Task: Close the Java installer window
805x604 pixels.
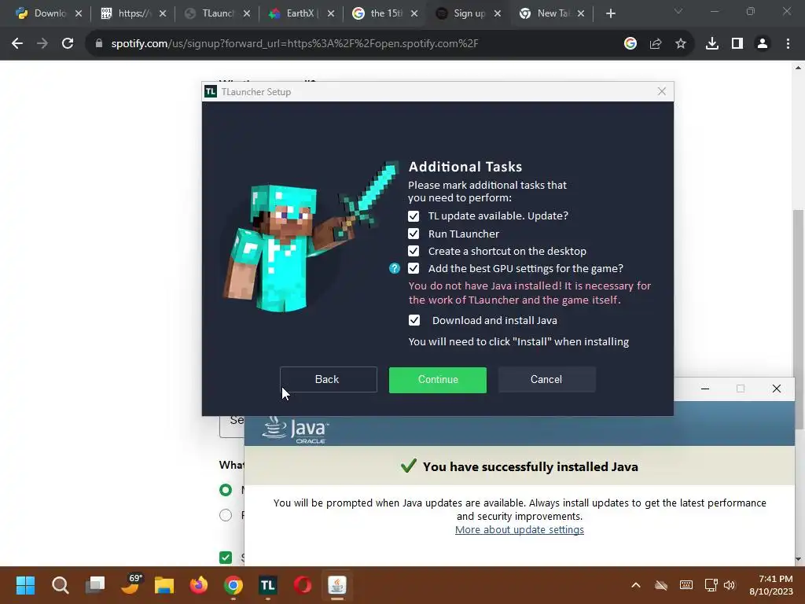Action: [x=776, y=389]
